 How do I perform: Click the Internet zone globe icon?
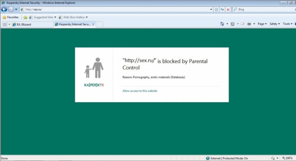pos(208,158)
